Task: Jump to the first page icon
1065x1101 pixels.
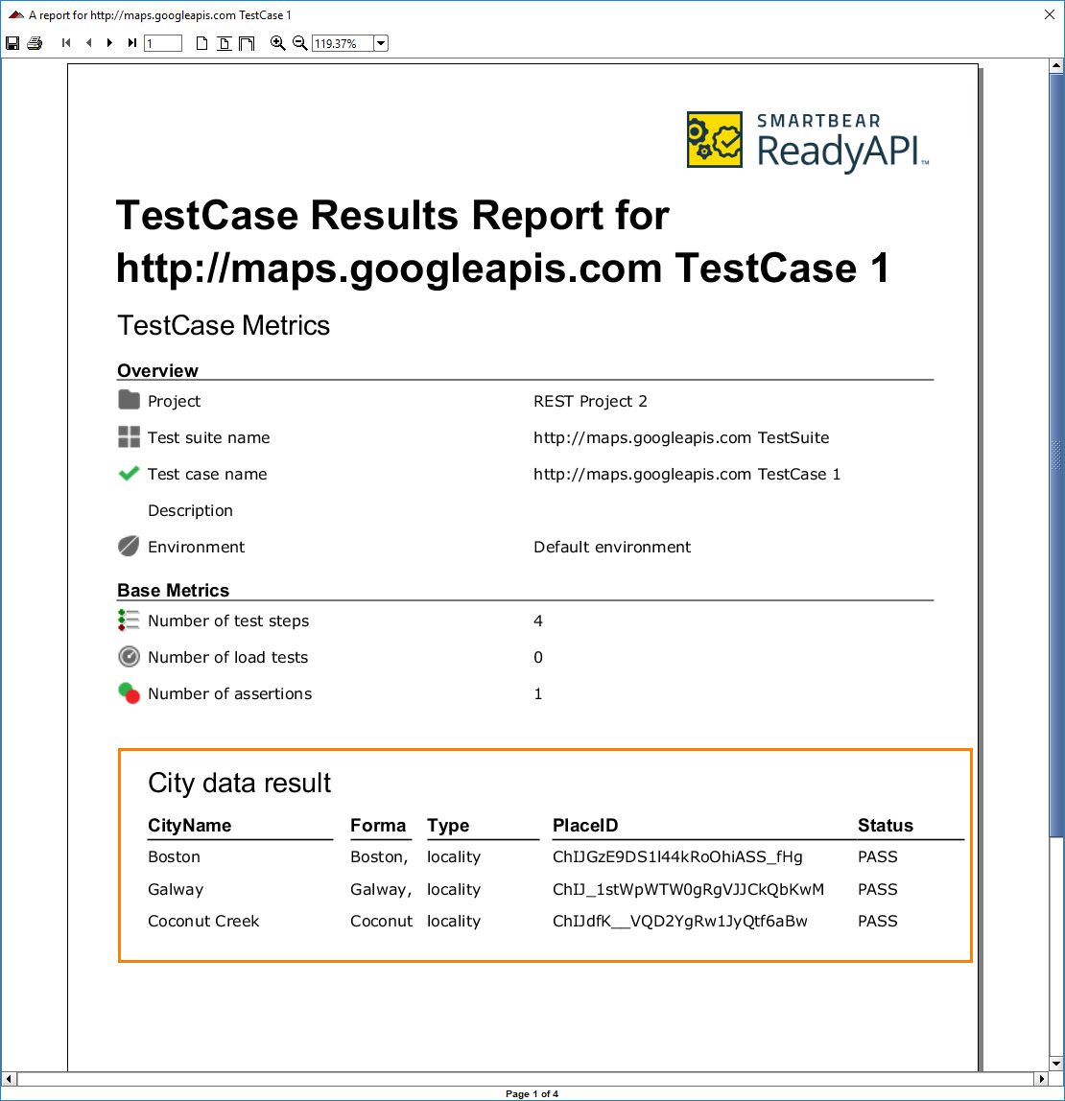Action: pyautogui.click(x=65, y=42)
